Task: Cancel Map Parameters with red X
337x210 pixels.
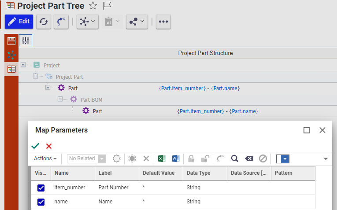Action: (x=49, y=146)
